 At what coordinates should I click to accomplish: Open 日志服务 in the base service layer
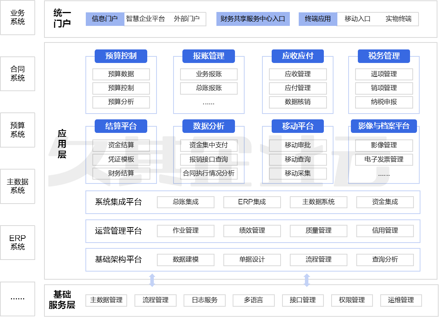[x=204, y=300]
